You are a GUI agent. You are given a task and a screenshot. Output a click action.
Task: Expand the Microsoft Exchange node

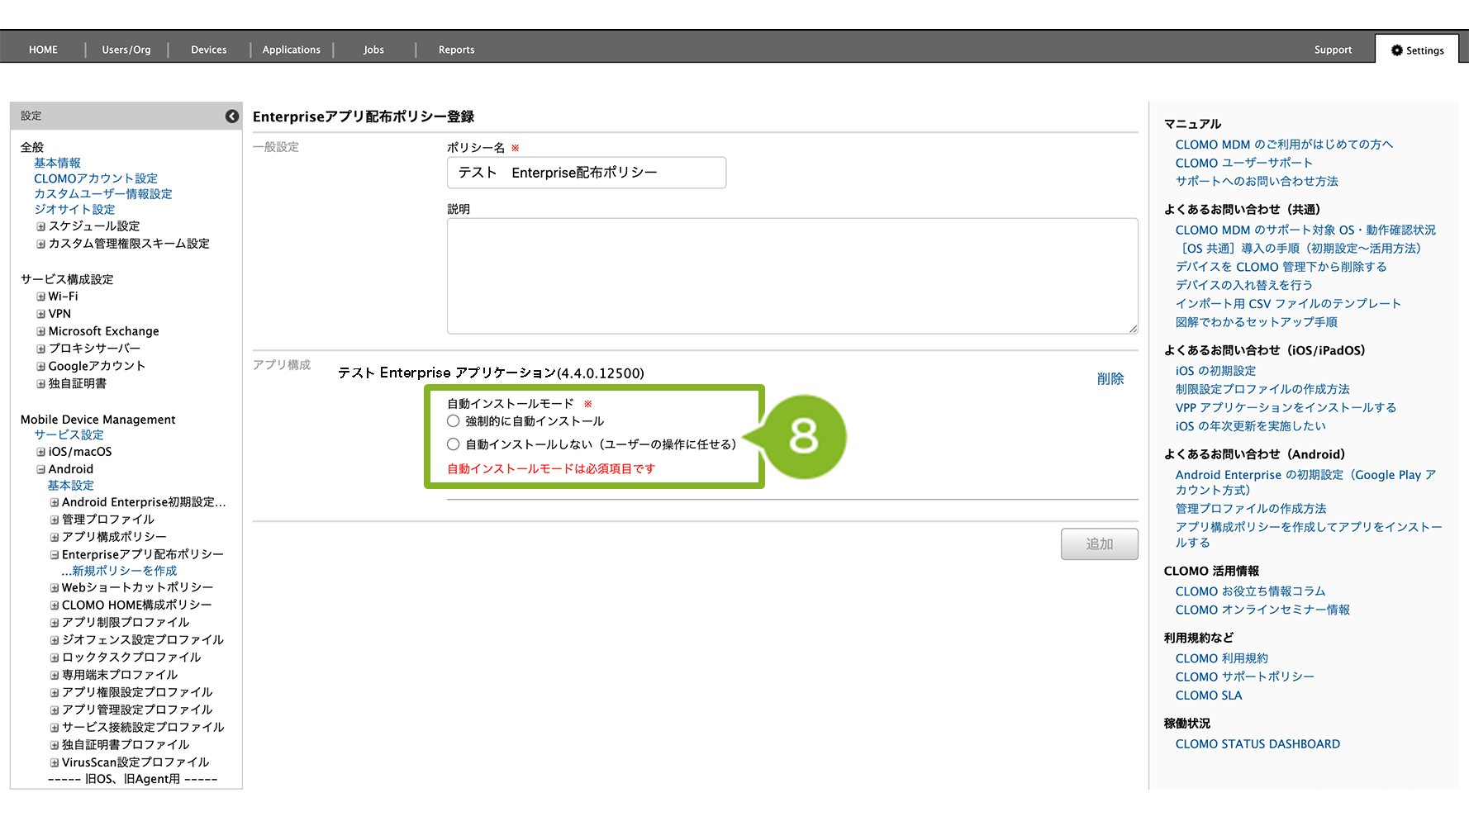tap(40, 331)
